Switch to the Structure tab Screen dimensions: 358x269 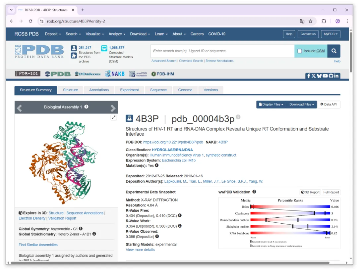tap(70, 90)
